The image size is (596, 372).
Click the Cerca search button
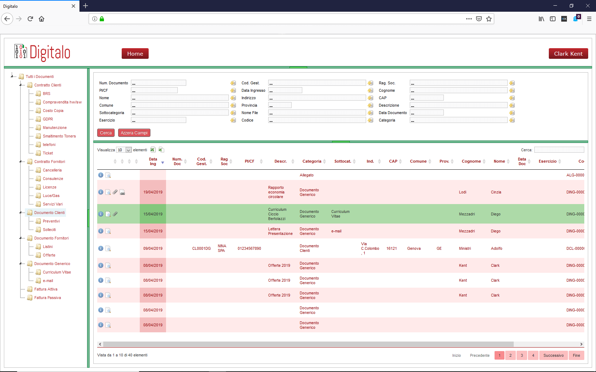[x=106, y=133]
